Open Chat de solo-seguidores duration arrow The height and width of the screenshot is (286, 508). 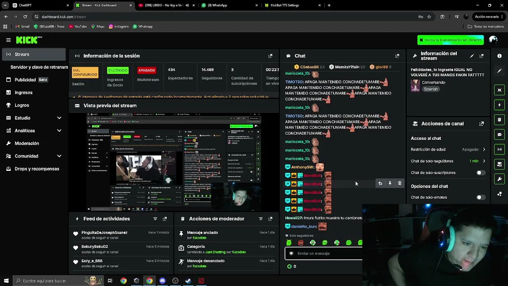coord(484,161)
